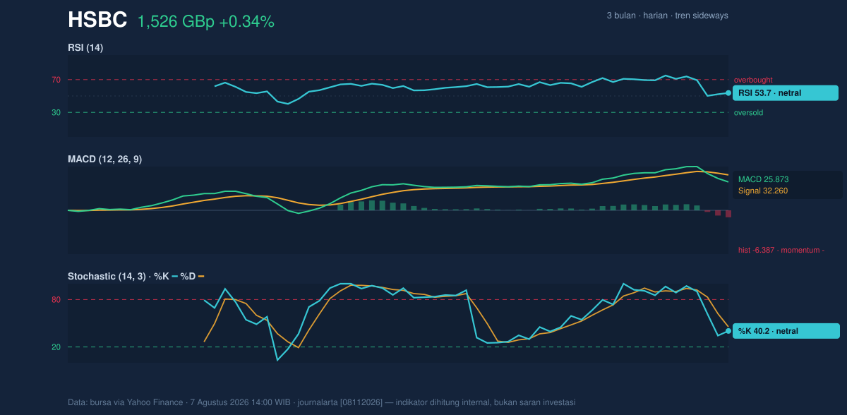The image size is (847, 415).
Task: Click the Stochastic %K endpoint dot
Action: [728, 331]
